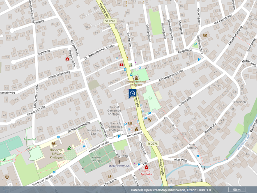Click the blue house location marker

(x=132, y=93)
